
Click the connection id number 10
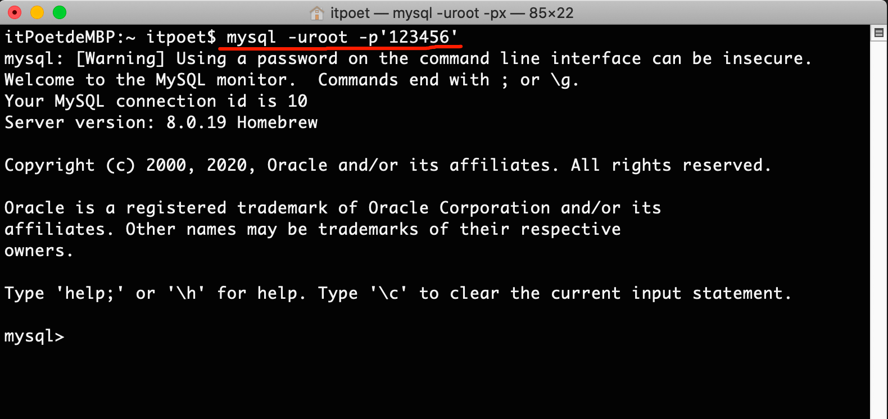pos(297,101)
